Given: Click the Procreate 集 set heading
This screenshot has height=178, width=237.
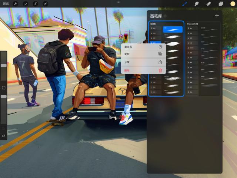Looking at the screenshot, I should (193, 24).
